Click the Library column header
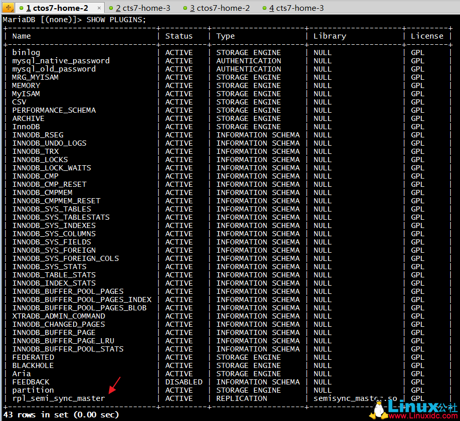The width and height of the screenshot is (460, 421). 329,36
